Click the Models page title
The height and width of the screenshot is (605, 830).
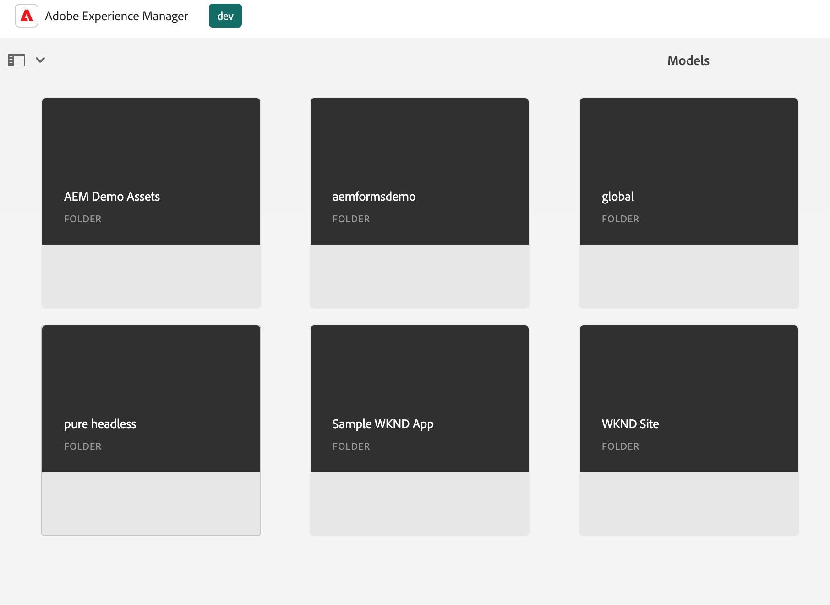[688, 60]
